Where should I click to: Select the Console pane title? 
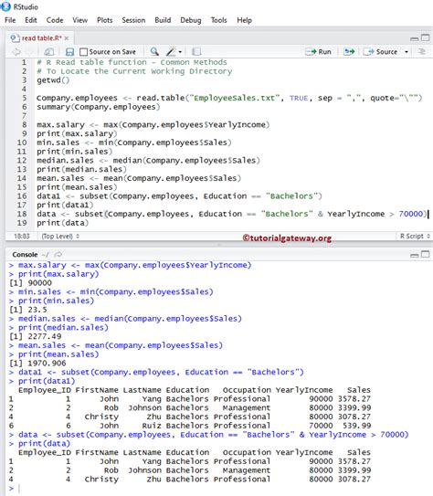click(25, 255)
